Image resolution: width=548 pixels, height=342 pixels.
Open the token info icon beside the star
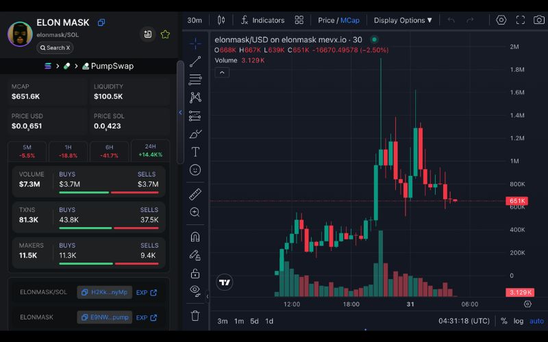coord(147,34)
